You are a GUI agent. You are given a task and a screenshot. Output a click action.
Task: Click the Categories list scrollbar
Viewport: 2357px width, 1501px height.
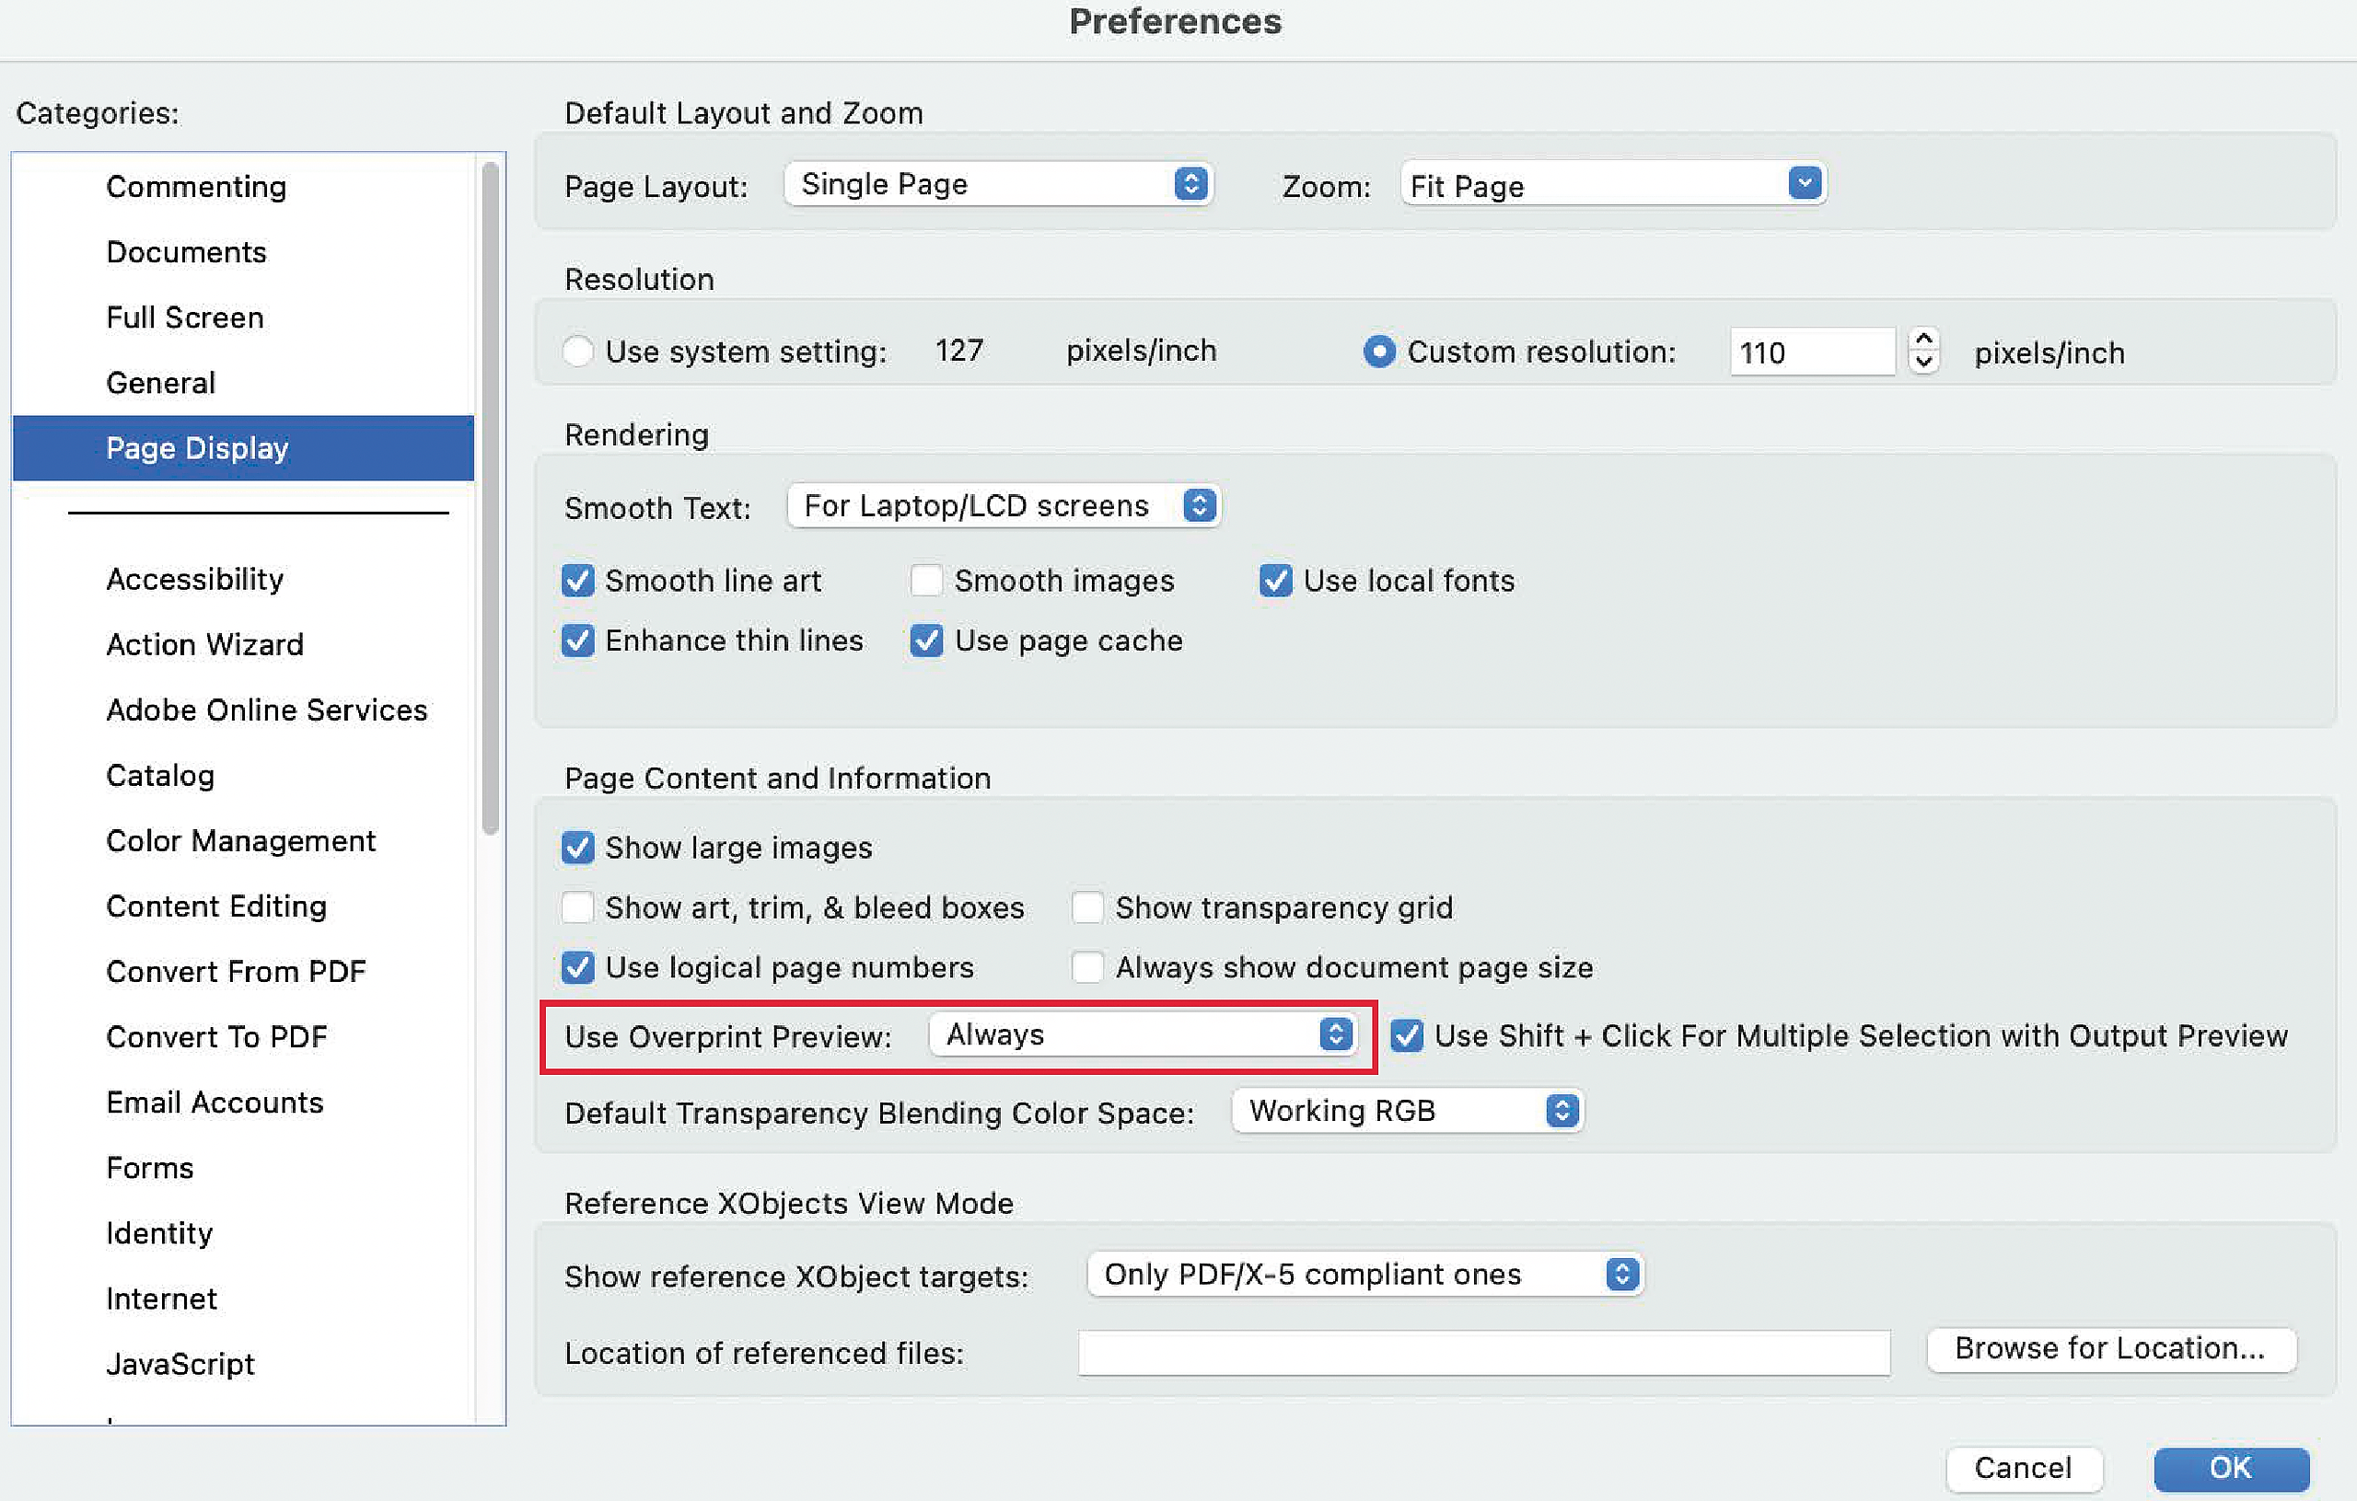pos(491,499)
